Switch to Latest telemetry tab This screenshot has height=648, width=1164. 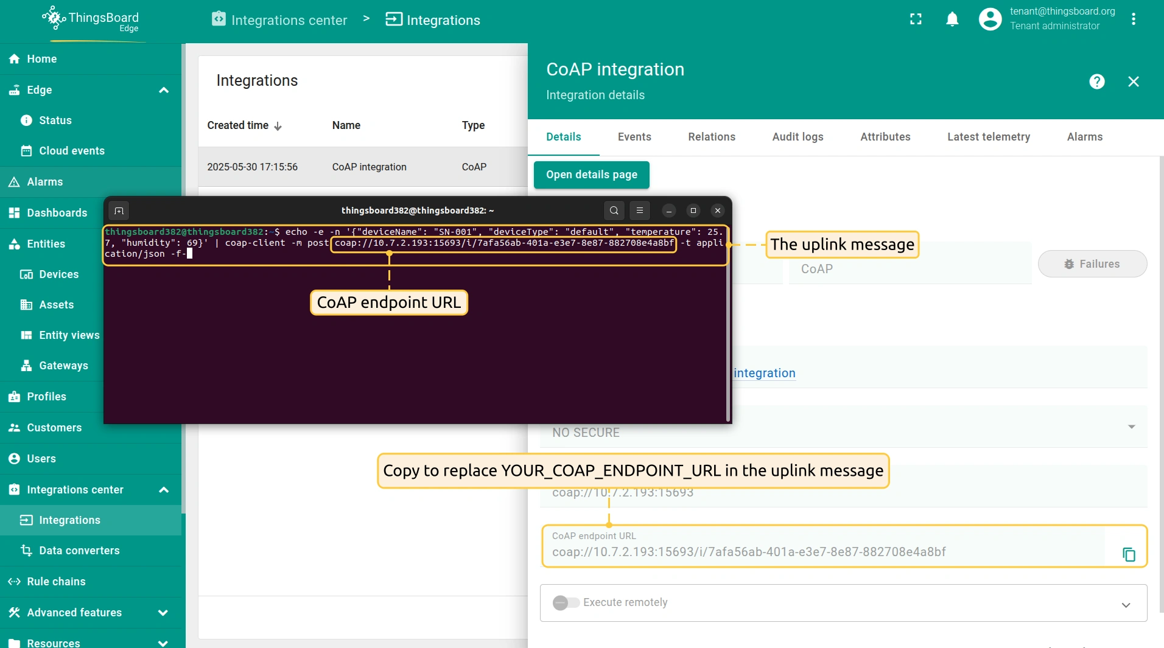[x=988, y=137]
